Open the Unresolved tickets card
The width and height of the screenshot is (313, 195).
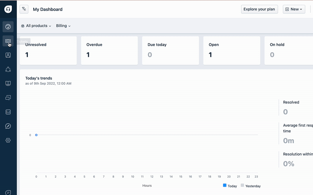click(48, 51)
